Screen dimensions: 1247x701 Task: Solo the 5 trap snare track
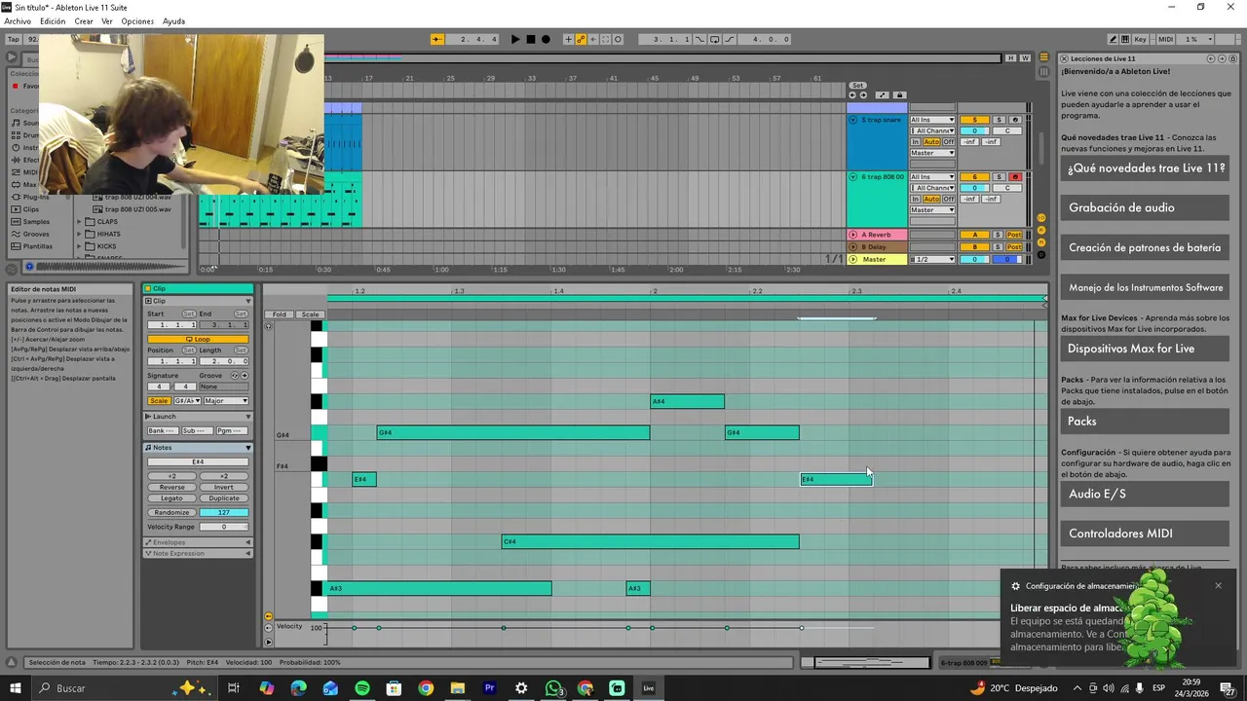click(999, 120)
